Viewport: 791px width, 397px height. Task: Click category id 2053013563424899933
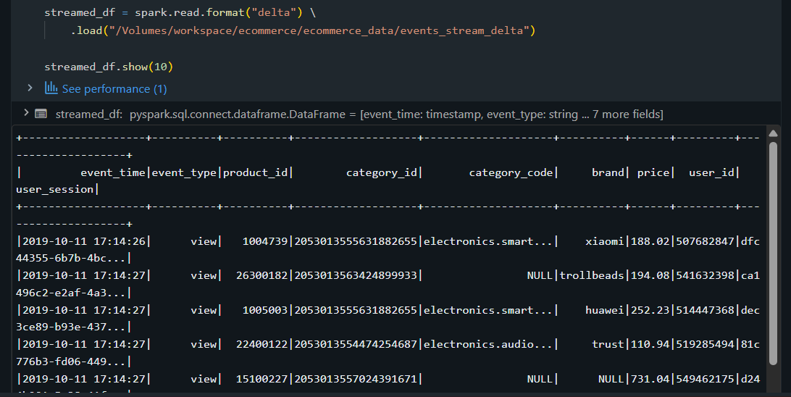coord(356,275)
